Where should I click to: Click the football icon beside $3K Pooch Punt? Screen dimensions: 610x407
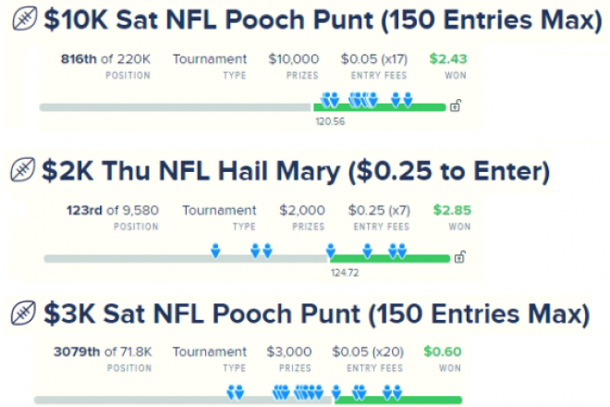click(x=23, y=313)
